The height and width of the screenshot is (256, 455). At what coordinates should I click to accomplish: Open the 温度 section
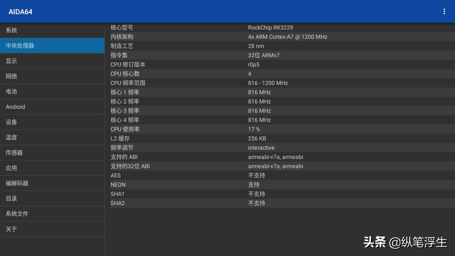click(52, 137)
